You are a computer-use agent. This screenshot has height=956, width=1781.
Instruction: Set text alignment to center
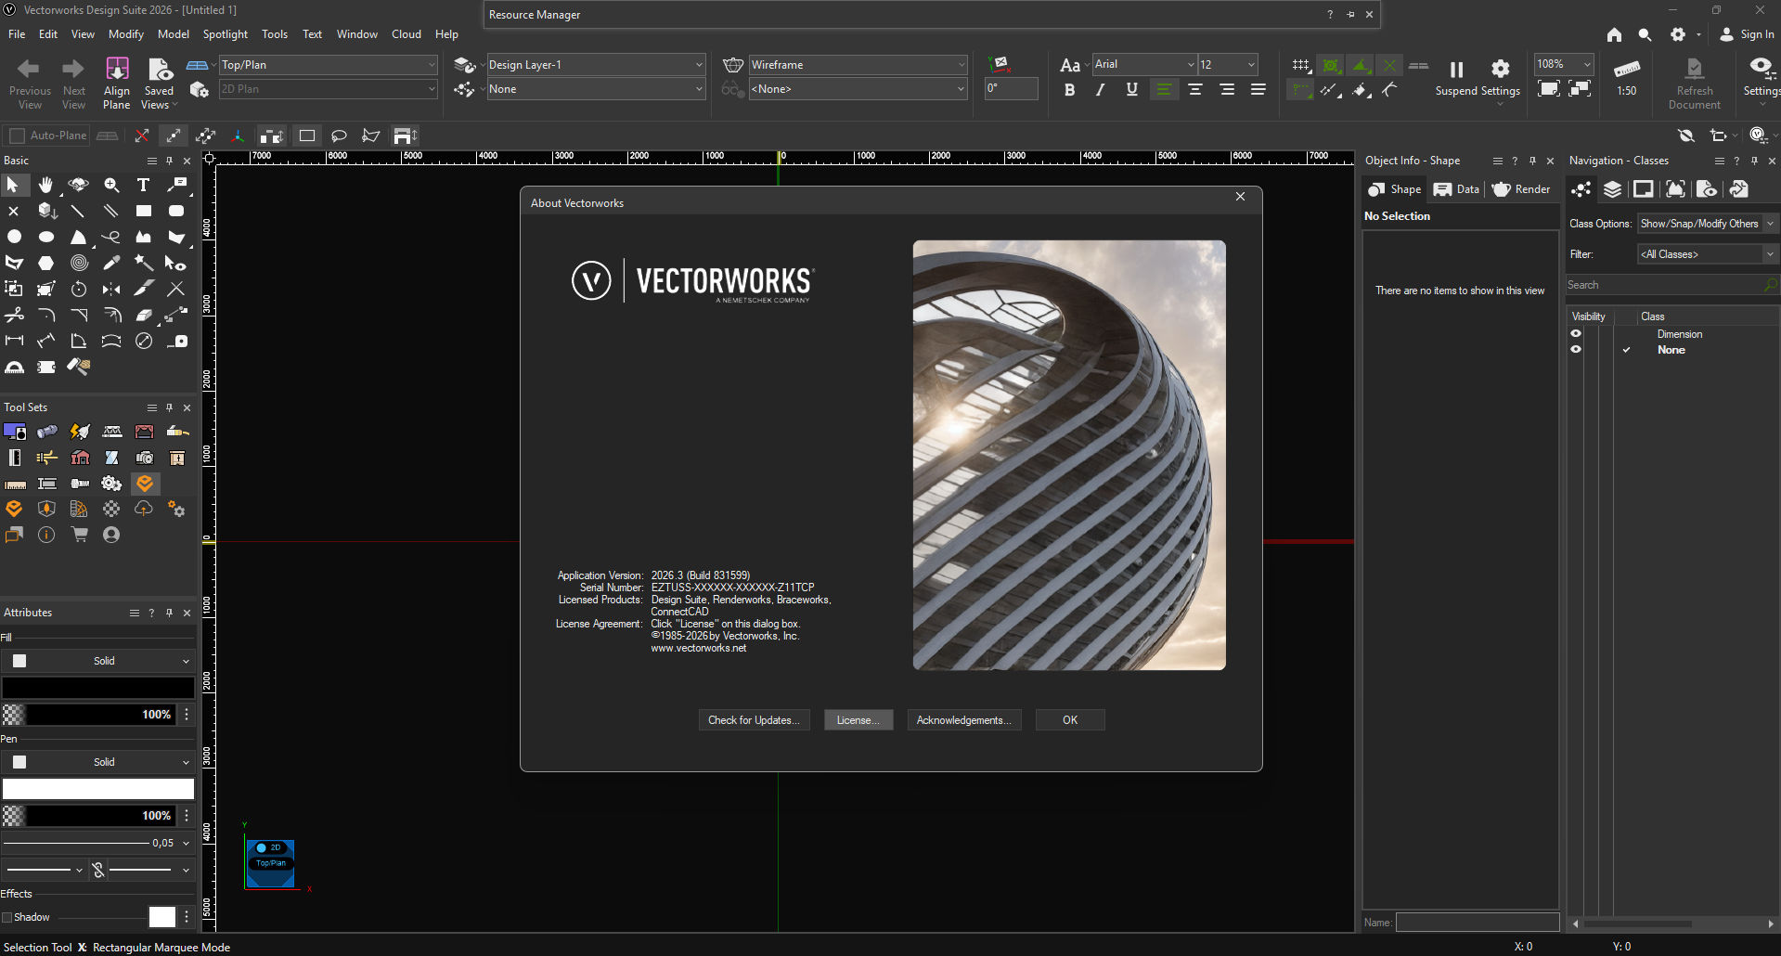(x=1195, y=90)
